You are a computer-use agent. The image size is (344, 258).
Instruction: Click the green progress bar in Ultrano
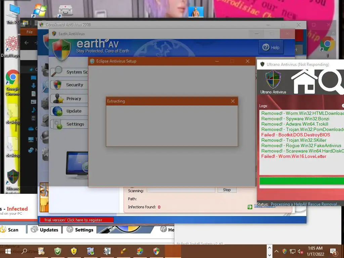coord(302,181)
